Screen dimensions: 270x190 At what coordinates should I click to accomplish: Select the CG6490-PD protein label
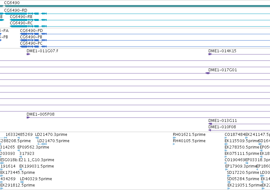click(x=31, y=31)
